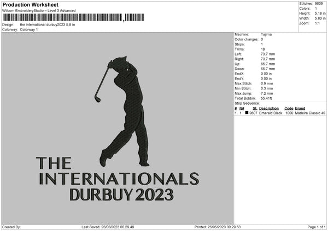Screen dimensions: 328x231
Task: Click the Stitches value 9609
Action: (319, 4)
